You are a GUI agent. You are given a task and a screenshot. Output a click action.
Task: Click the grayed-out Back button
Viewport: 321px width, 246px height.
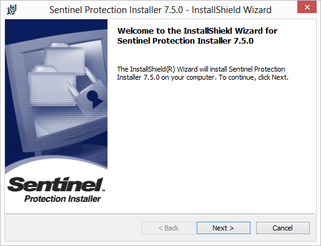(x=169, y=228)
